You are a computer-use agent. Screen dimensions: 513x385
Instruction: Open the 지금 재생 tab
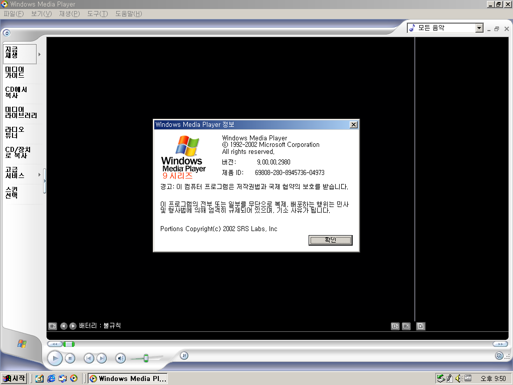tap(20, 54)
